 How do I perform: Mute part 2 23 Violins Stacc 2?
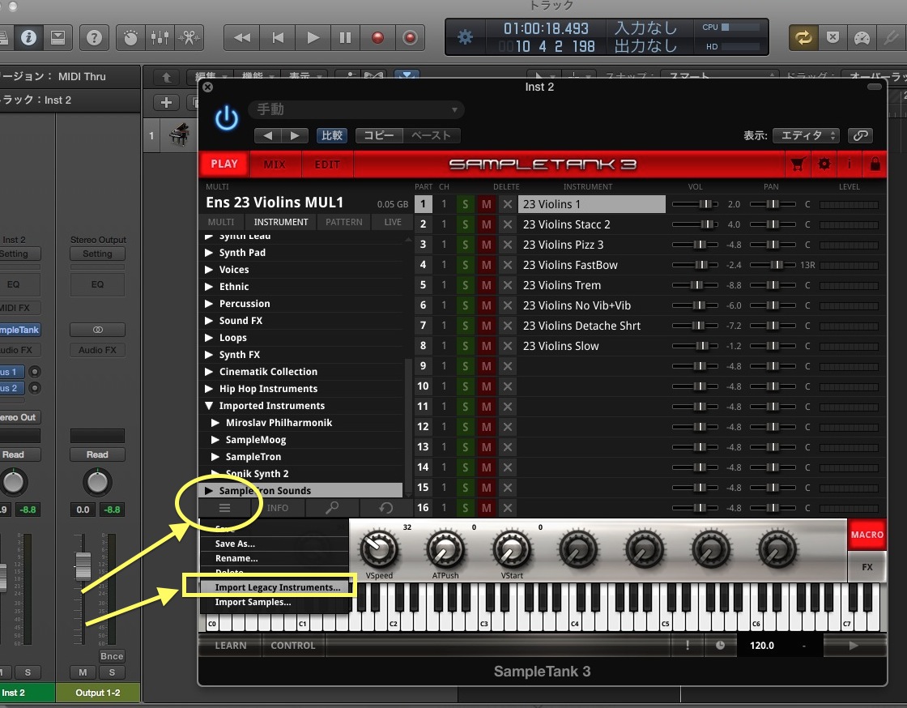[x=487, y=224]
